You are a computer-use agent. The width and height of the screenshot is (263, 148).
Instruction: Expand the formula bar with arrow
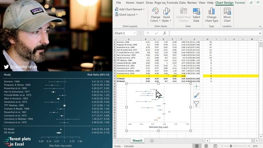click(x=260, y=33)
